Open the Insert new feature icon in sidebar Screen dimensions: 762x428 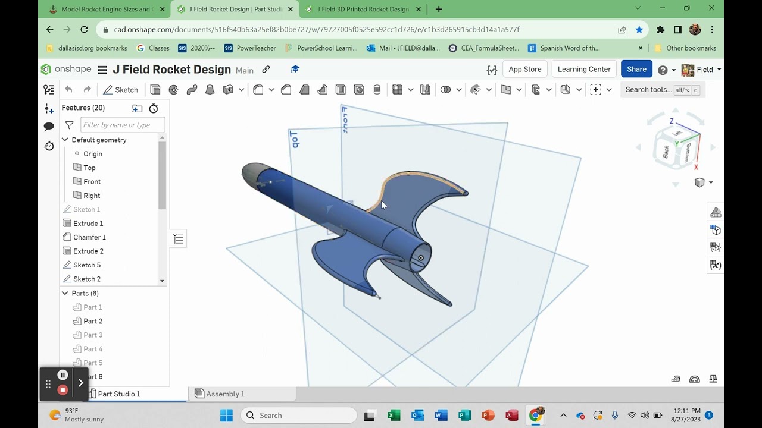(x=49, y=108)
